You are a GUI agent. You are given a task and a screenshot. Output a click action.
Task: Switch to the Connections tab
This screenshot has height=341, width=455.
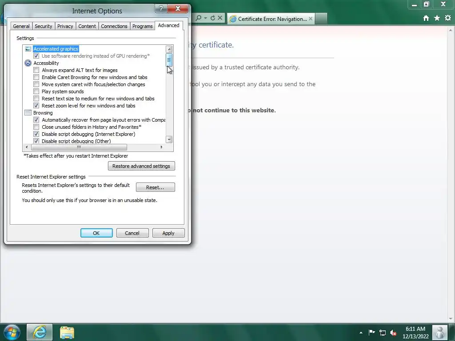[x=114, y=26]
